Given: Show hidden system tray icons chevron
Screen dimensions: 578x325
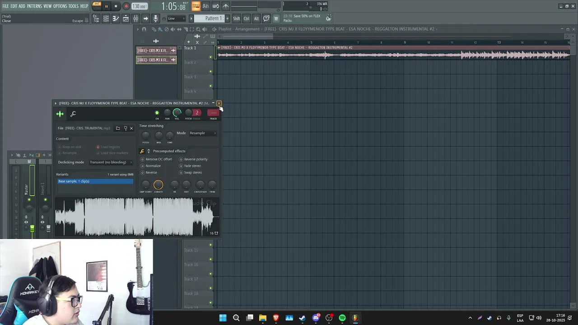Looking at the screenshot, I should 470,318.
